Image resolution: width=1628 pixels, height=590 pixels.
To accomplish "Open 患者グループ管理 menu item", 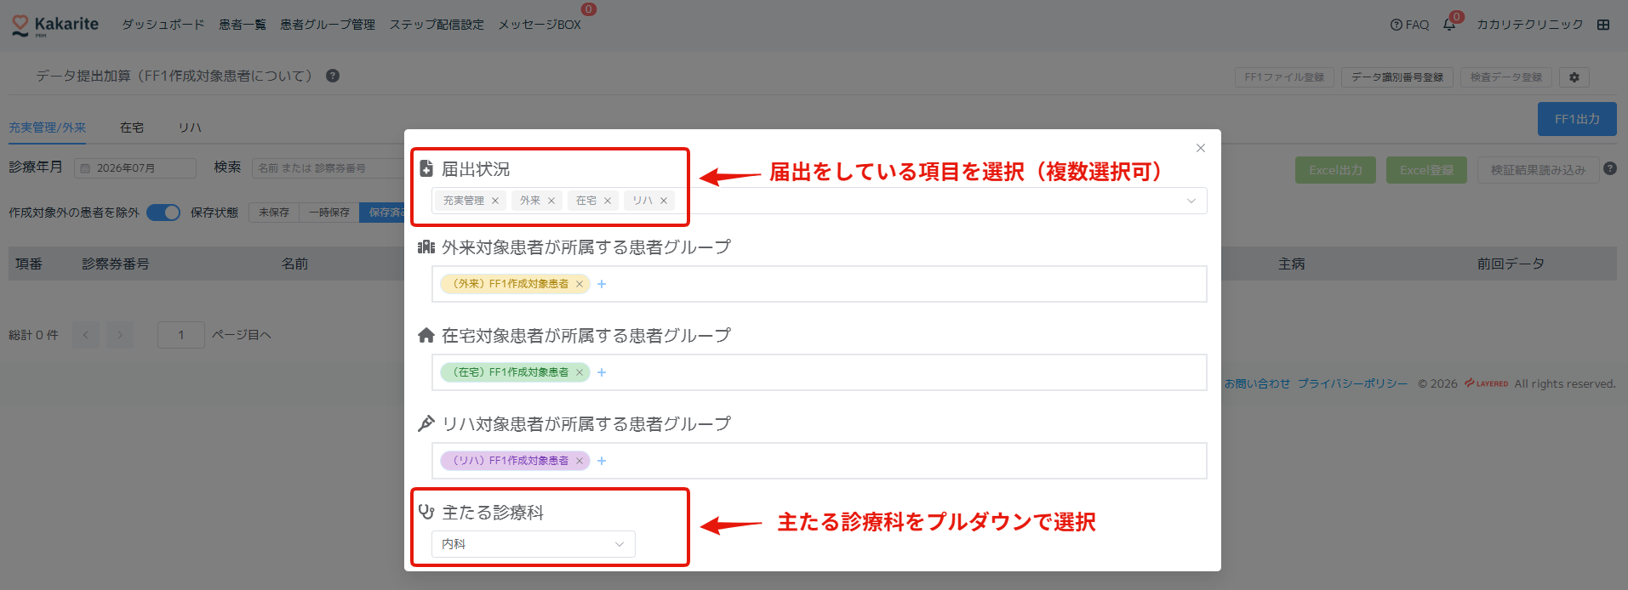I will coord(328,25).
